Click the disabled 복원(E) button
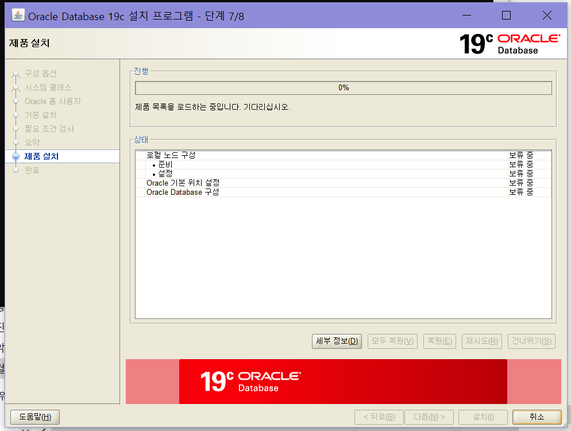Viewport: 571px width, 431px height. pos(439,341)
